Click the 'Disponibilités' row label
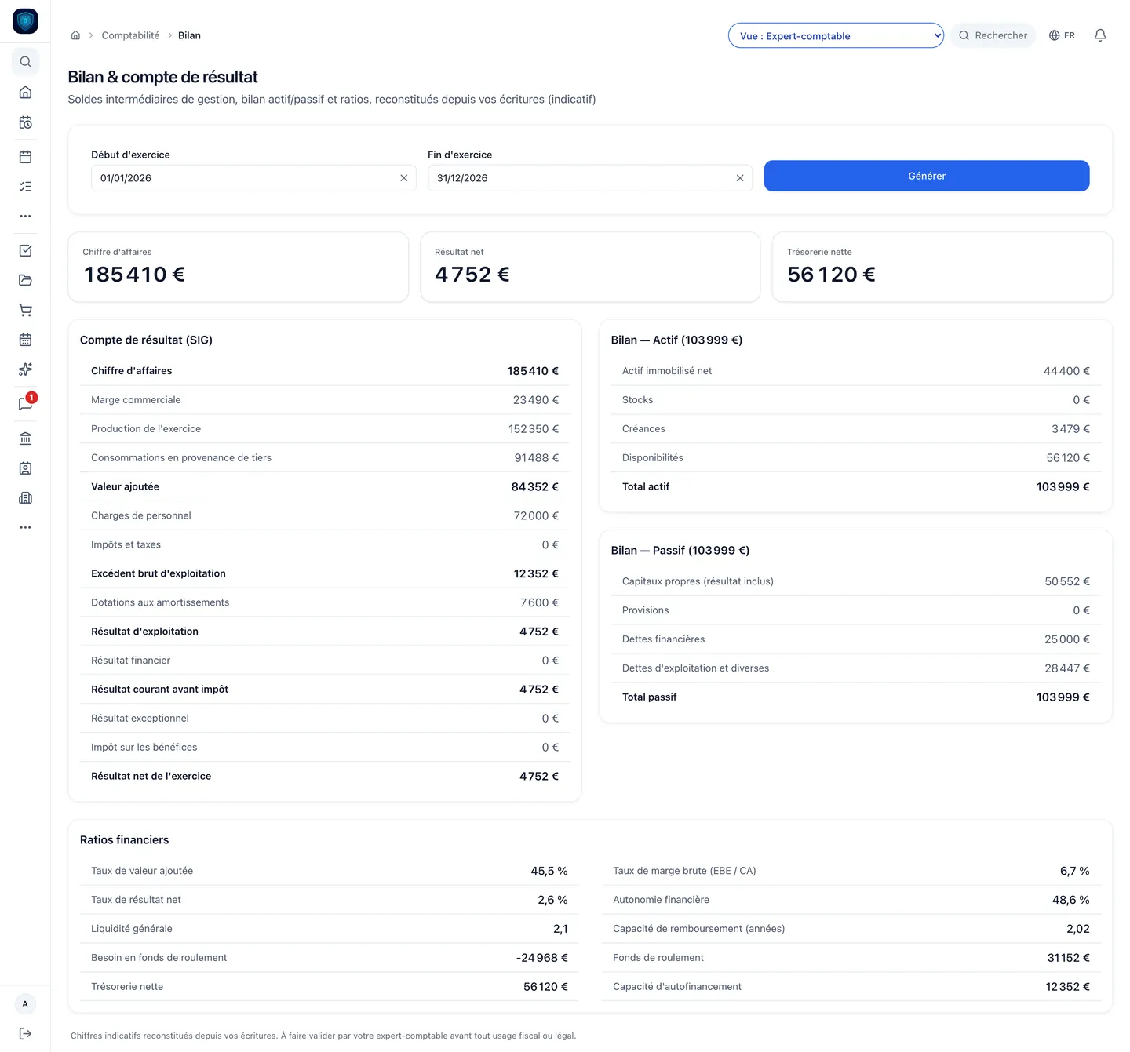The image size is (1130, 1052). [x=653, y=457]
